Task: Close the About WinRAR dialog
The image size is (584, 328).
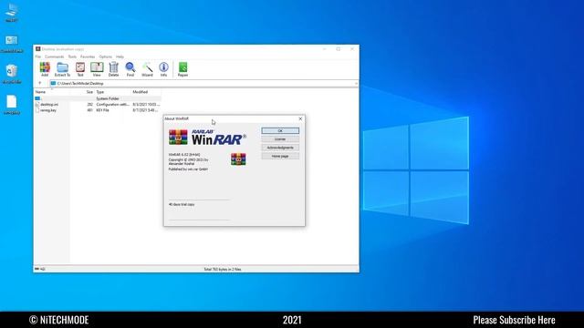Action: click(300, 118)
